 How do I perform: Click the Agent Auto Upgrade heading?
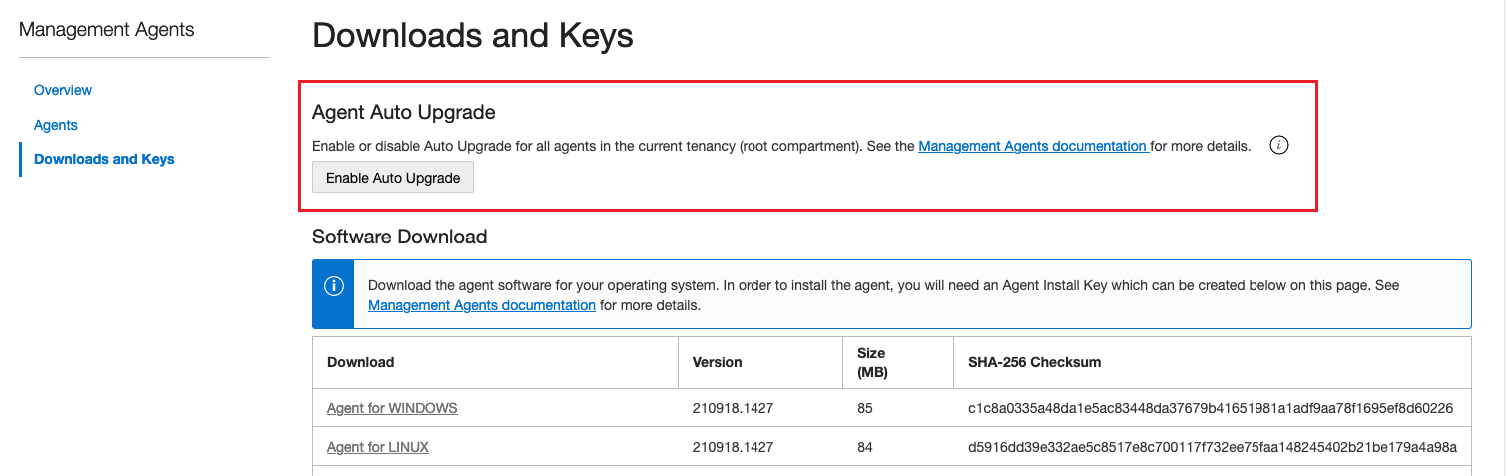coord(404,112)
